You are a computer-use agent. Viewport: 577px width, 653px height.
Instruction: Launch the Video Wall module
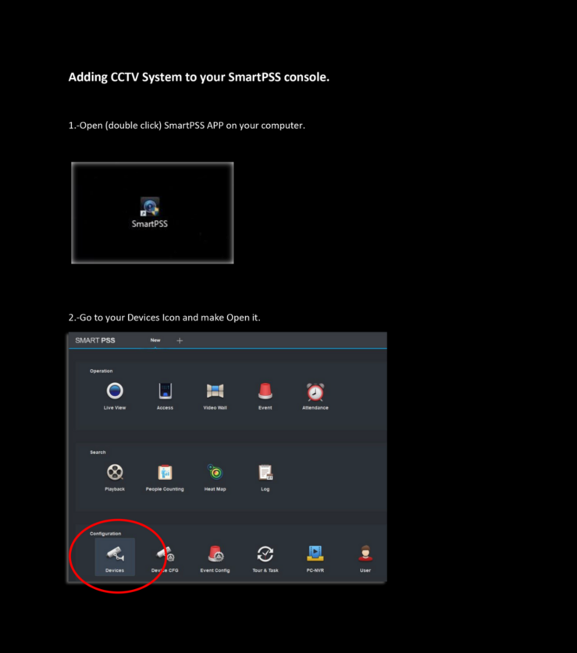click(x=215, y=391)
